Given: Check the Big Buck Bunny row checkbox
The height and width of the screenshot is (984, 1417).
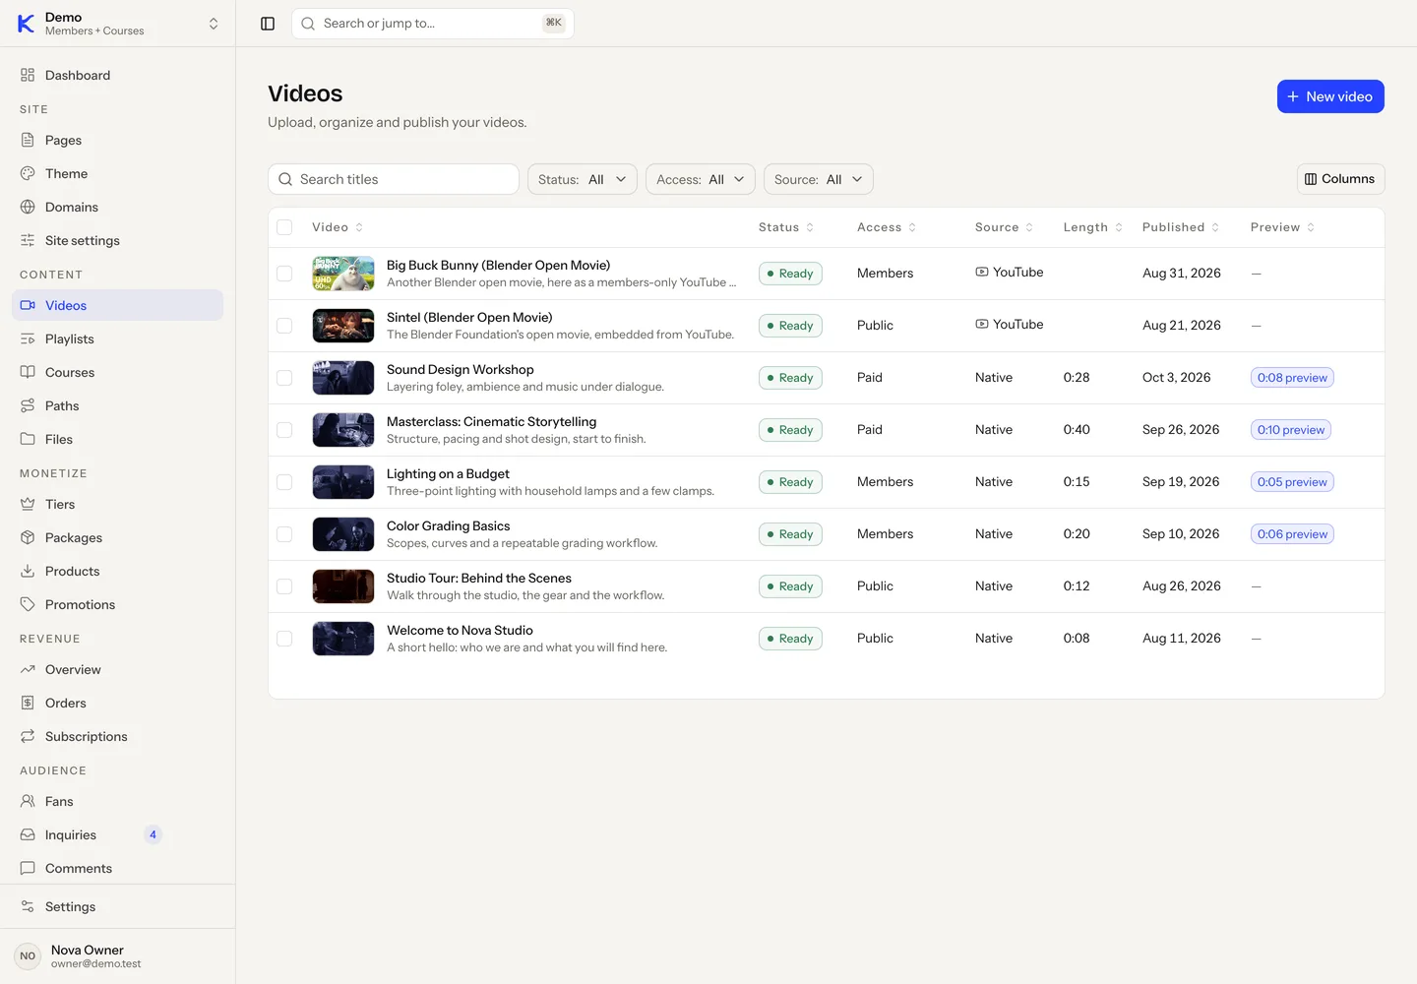Looking at the screenshot, I should pos(284,274).
